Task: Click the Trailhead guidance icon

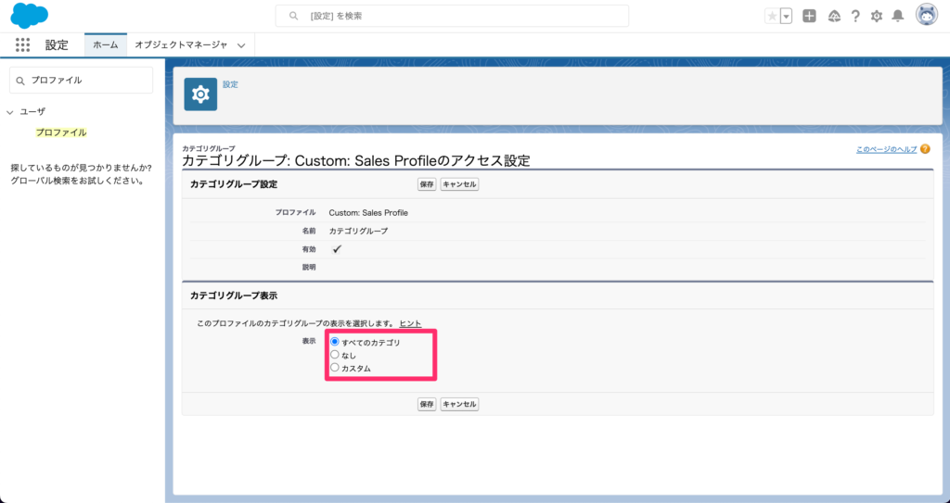Action: click(x=834, y=17)
